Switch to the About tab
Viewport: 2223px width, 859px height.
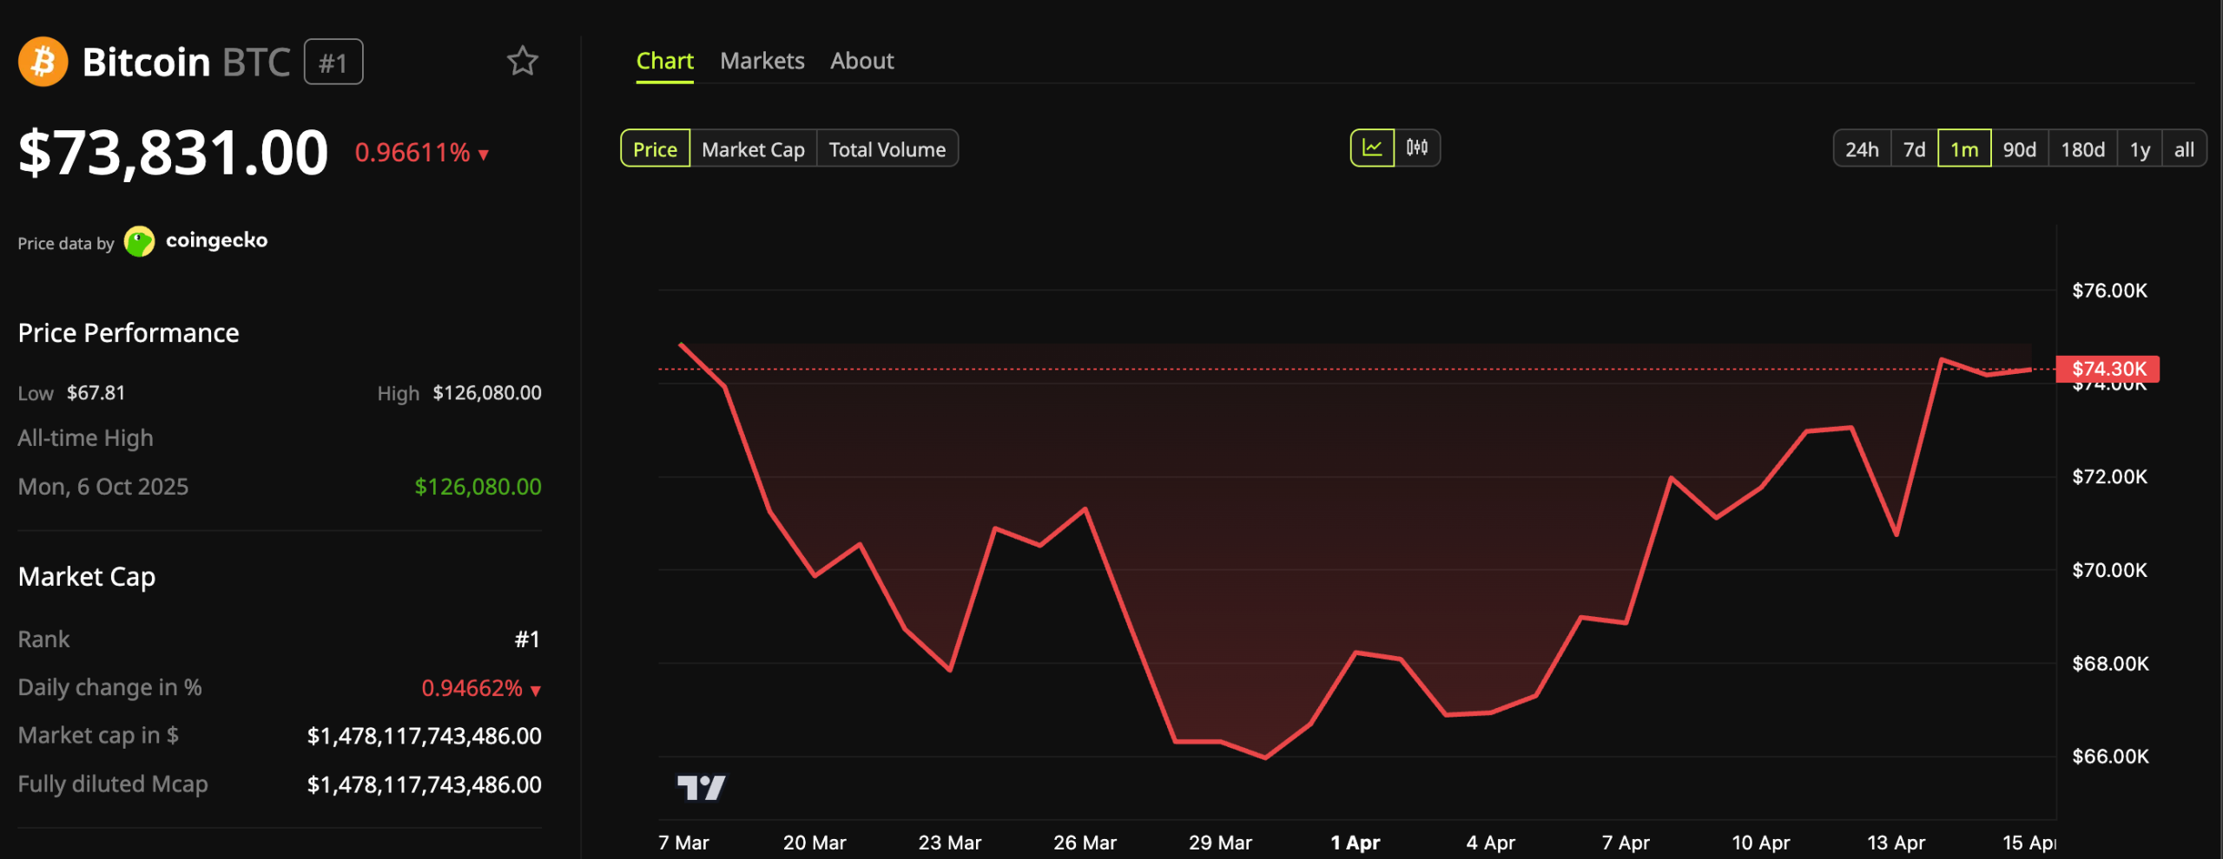(x=861, y=60)
